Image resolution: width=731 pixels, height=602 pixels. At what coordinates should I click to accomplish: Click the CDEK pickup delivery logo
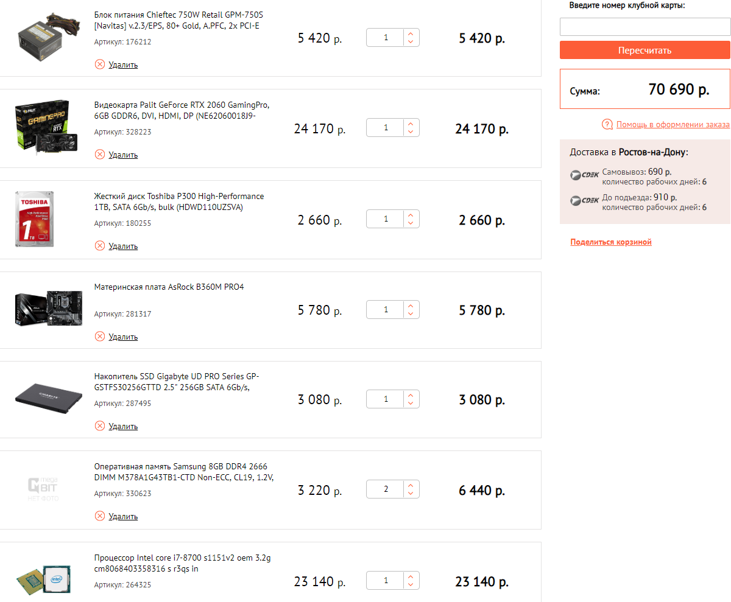584,175
